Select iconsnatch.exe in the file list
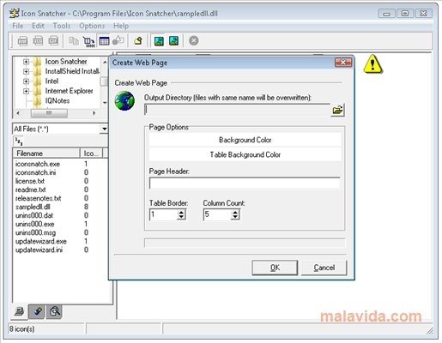 tap(38, 164)
